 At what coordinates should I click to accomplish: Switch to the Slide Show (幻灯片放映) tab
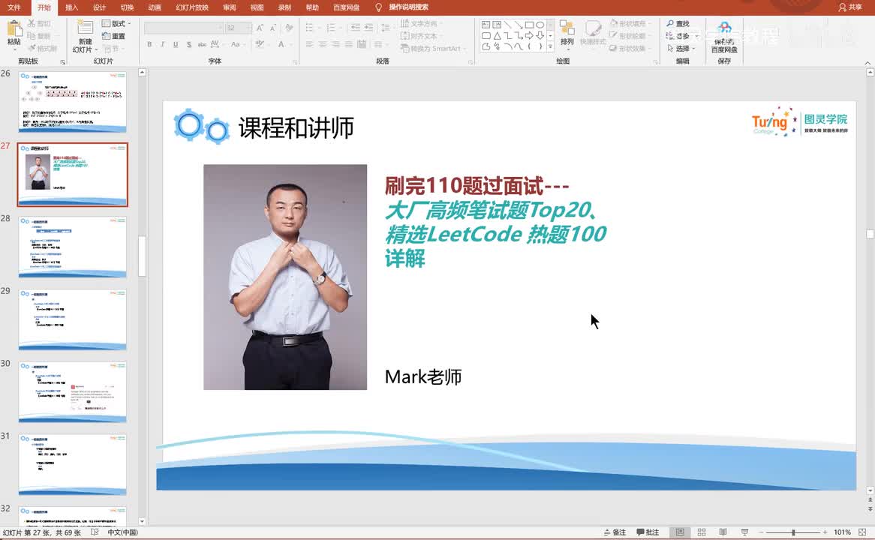[192, 7]
